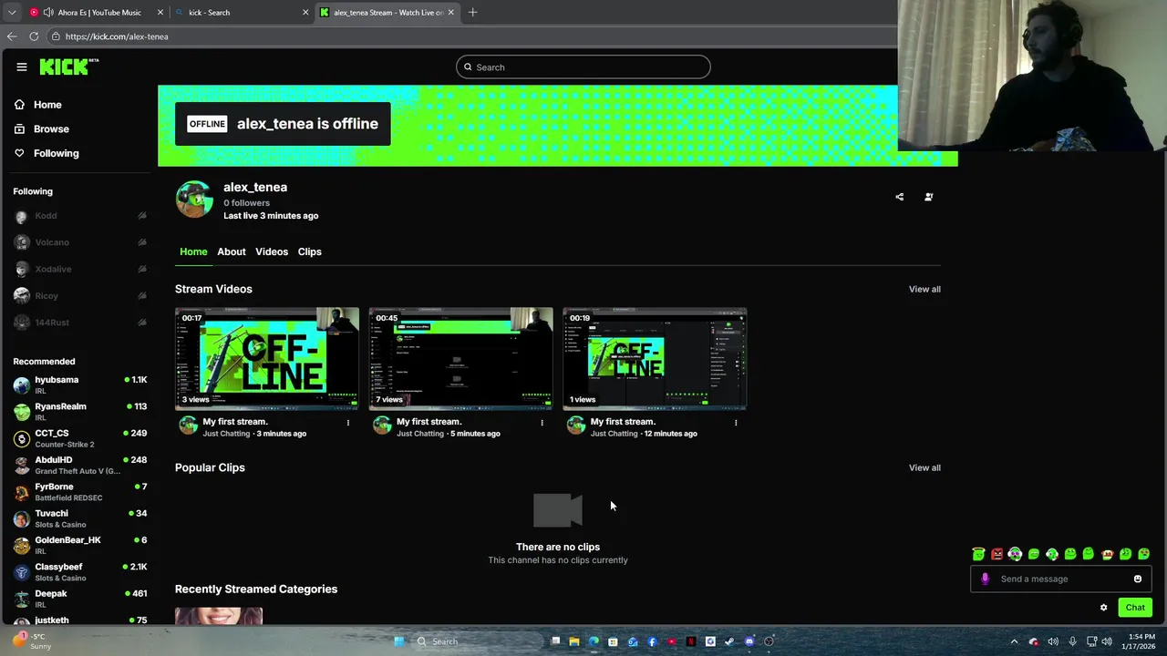Click the follow user icon near share

point(929,197)
